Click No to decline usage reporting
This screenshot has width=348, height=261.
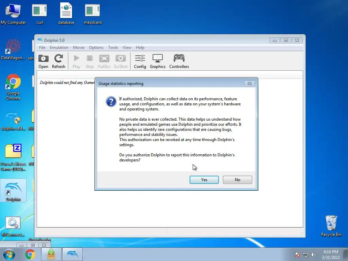point(238,180)
